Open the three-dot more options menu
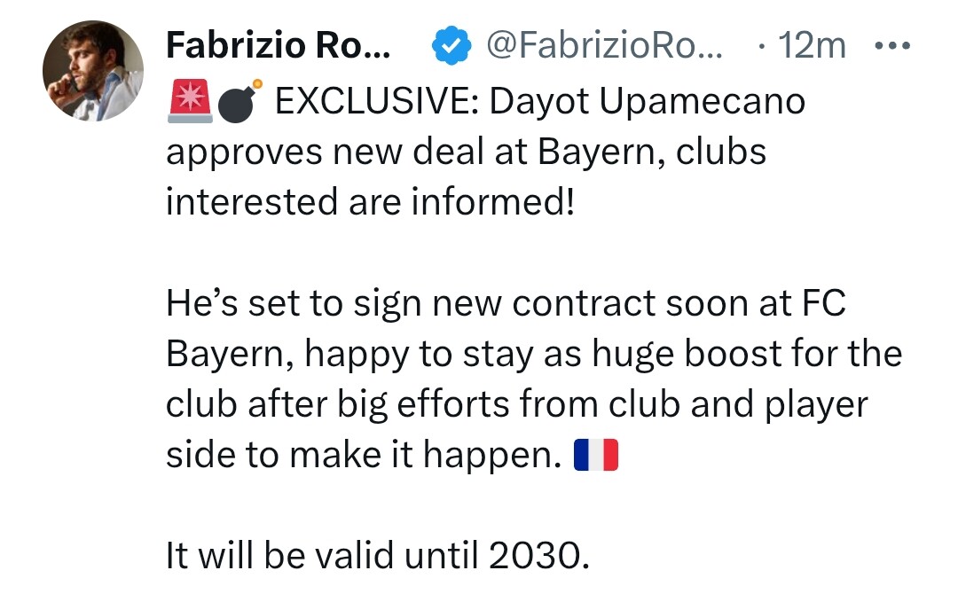This screenshot has height=594, width=958. pos(892,45)
